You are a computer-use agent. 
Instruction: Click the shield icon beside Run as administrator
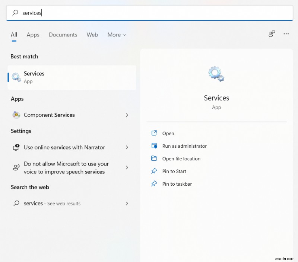(154, 146)
